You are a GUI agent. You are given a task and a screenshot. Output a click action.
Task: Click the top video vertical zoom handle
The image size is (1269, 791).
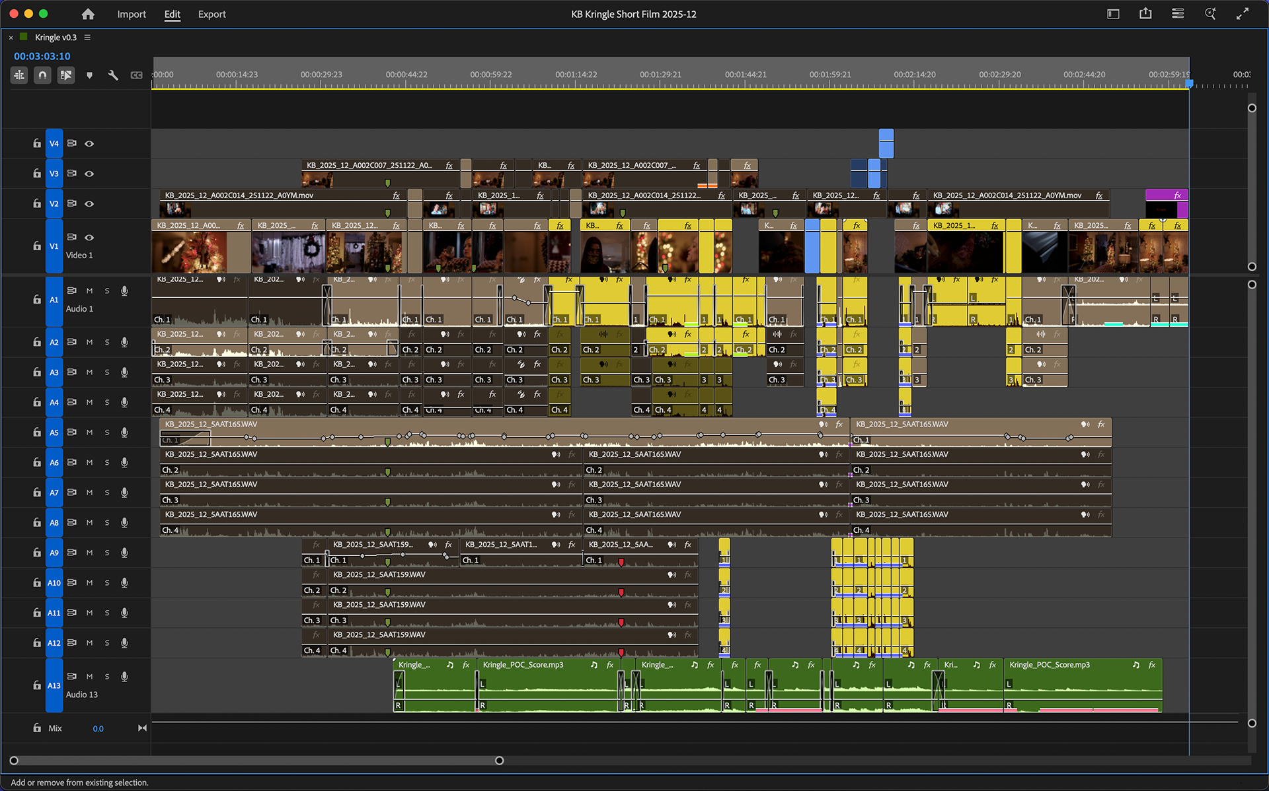point(1252,108)
